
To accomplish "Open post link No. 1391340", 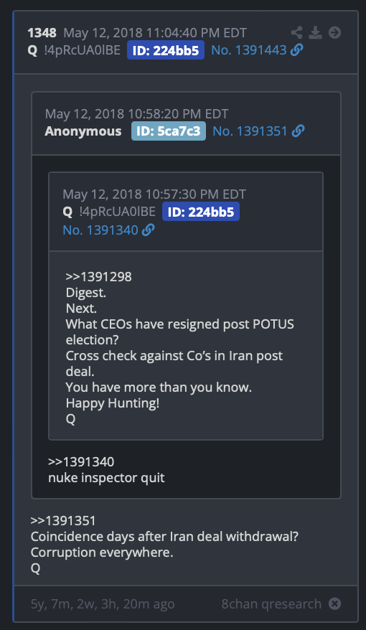I will [x=100, y=230].
